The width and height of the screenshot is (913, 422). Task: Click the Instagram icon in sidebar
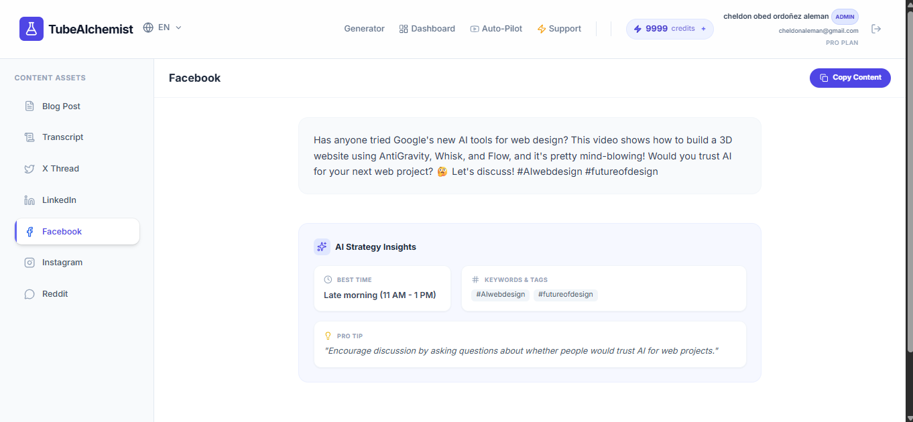click(x=29, y=263)
